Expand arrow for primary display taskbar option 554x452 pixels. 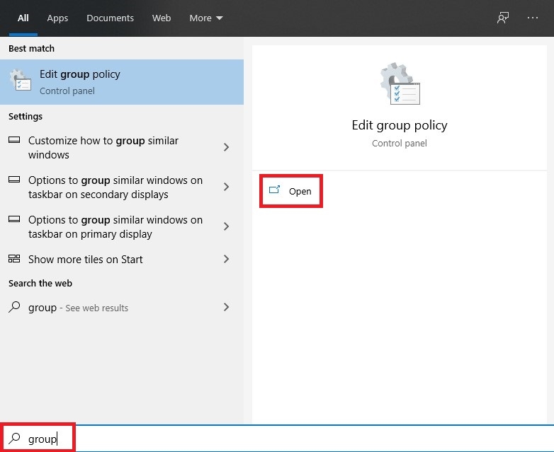pos(227,226)
